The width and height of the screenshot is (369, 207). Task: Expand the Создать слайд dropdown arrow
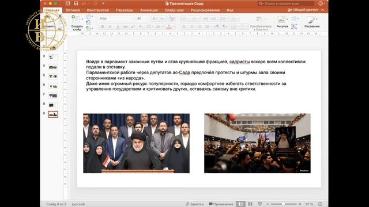click(x=82, y=19)
